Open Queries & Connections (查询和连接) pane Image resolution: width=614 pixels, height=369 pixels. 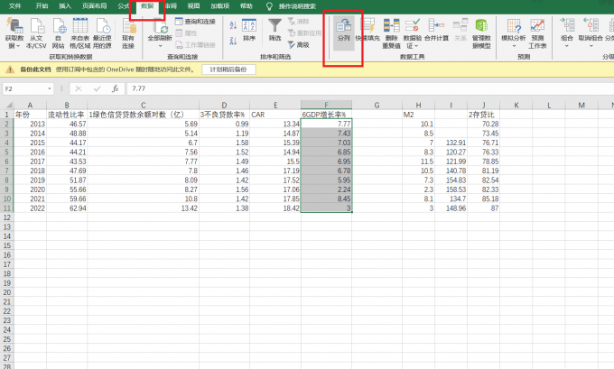(195, 21)
